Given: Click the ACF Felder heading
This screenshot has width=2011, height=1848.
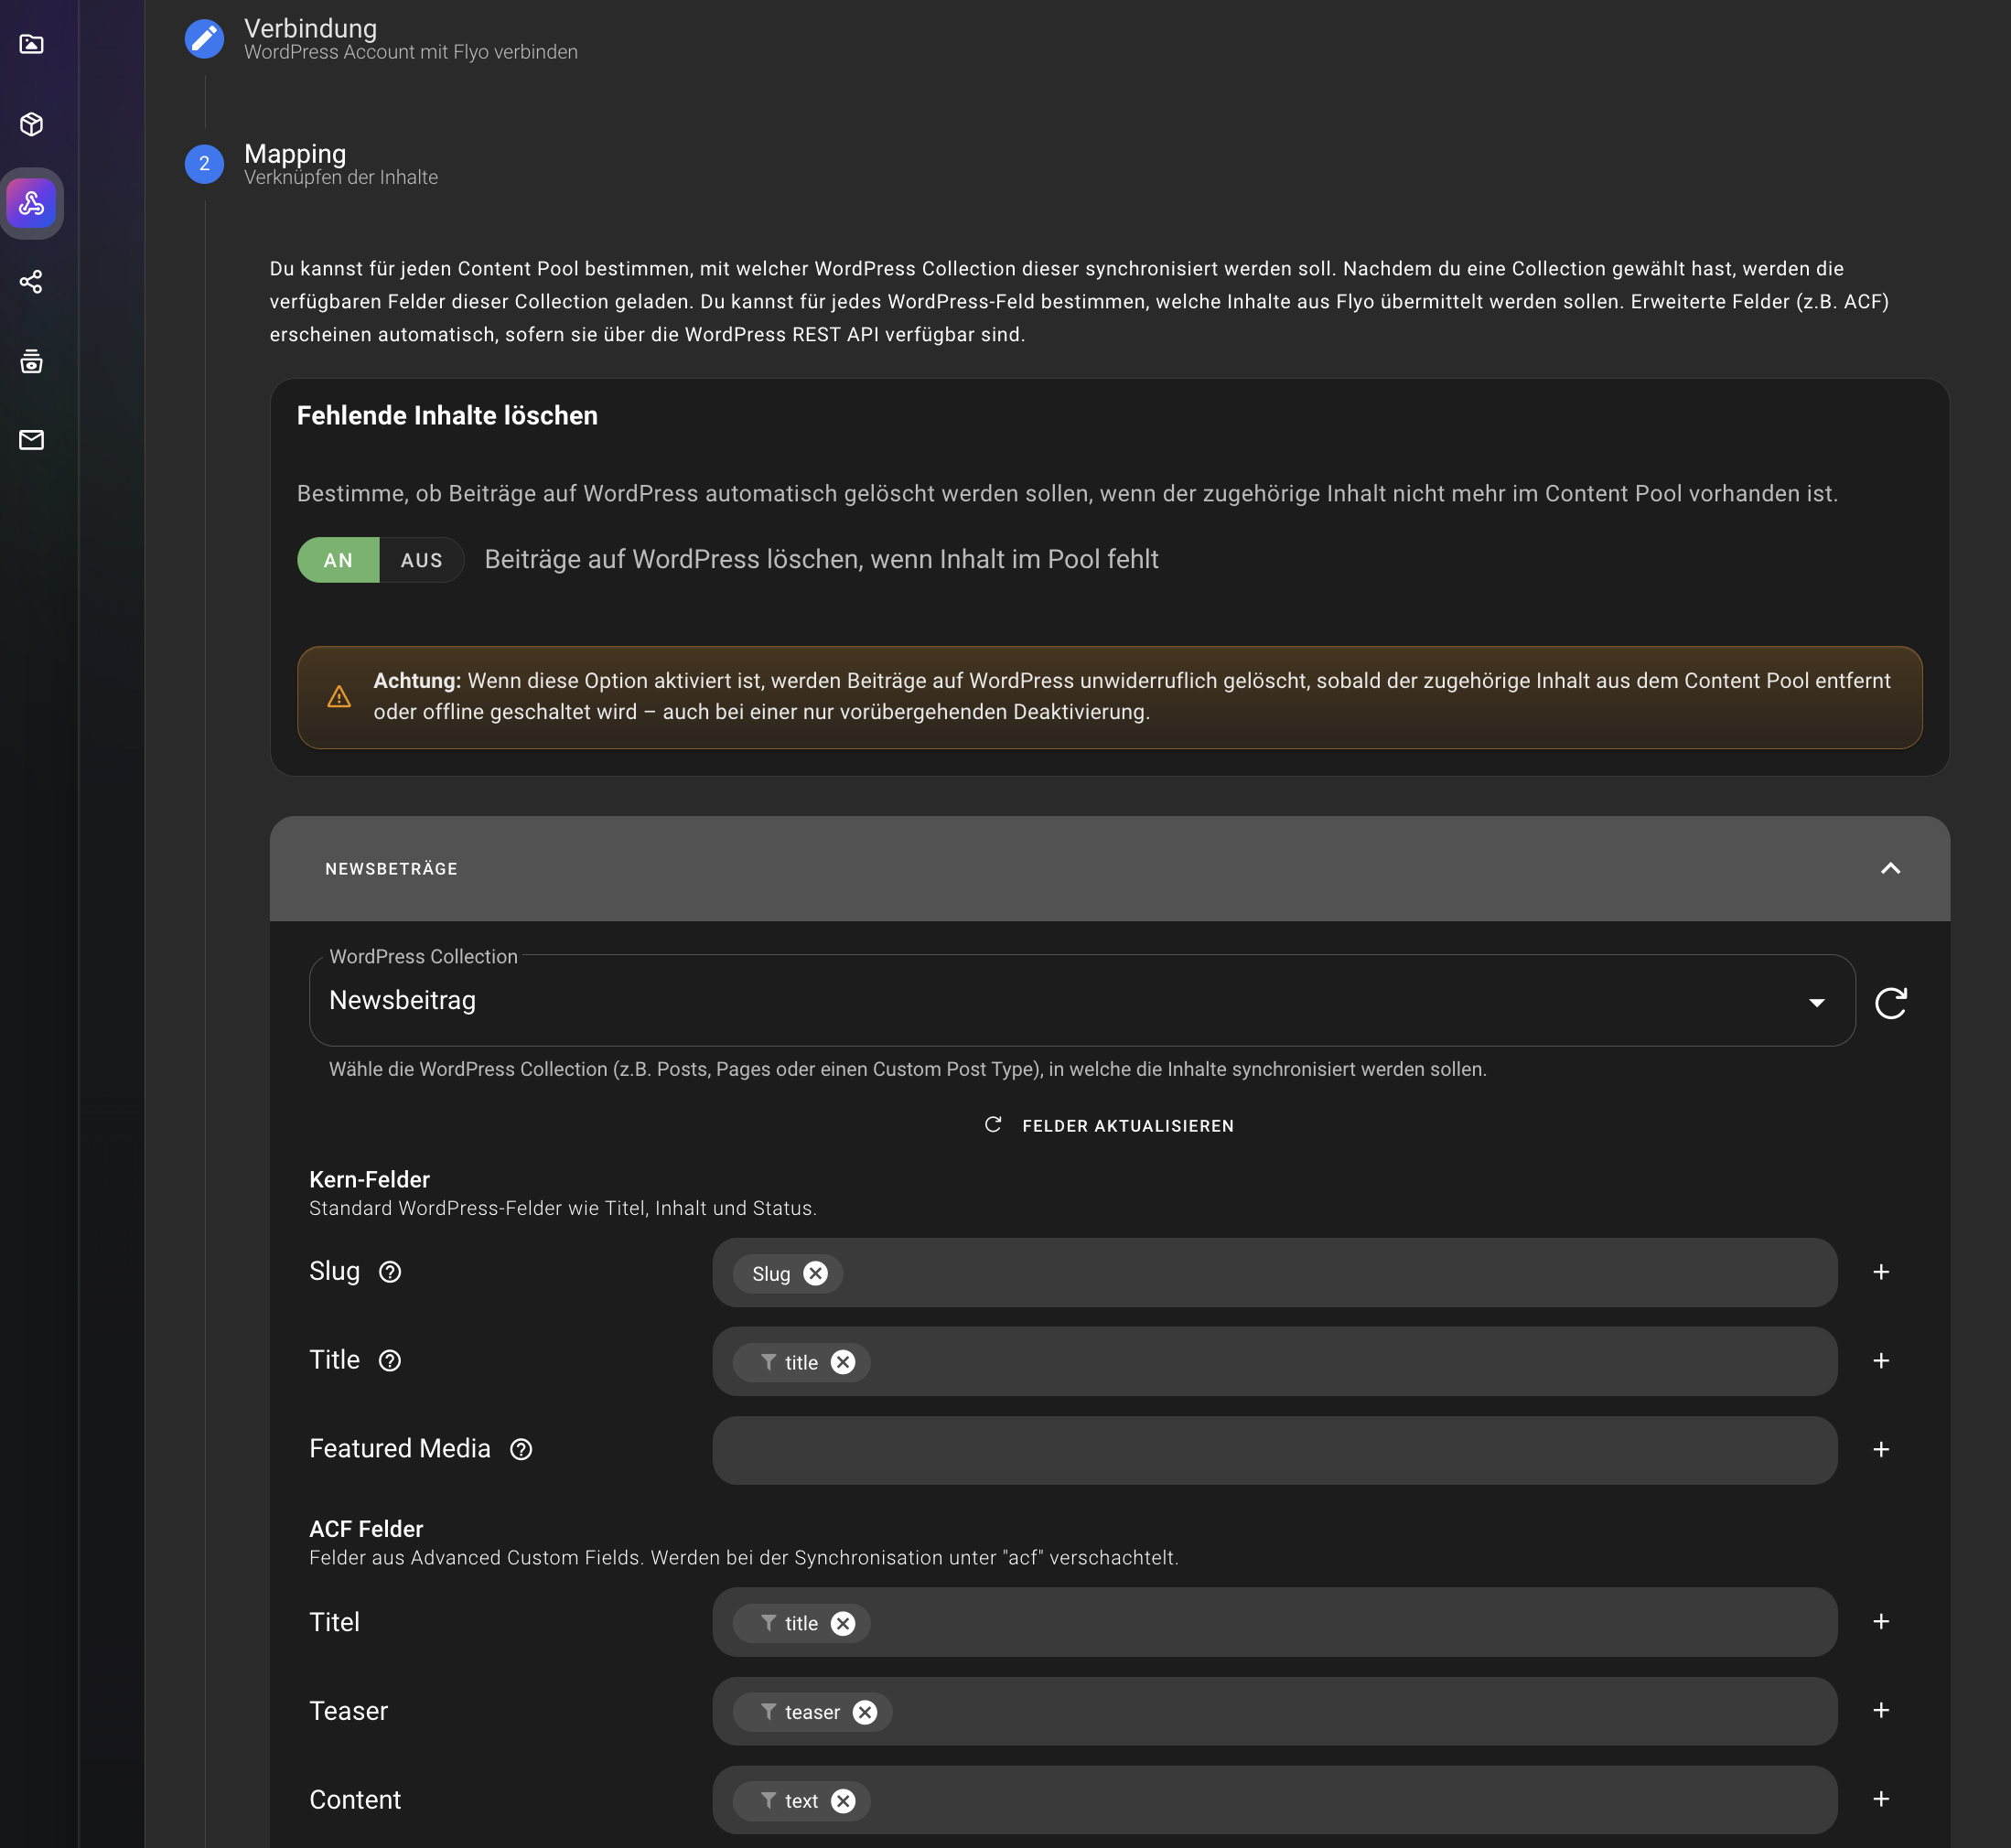Looking at the screenshot, I should [366, 1529].
